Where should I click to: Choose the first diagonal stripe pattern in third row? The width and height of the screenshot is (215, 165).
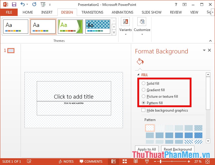pos(150,142)
